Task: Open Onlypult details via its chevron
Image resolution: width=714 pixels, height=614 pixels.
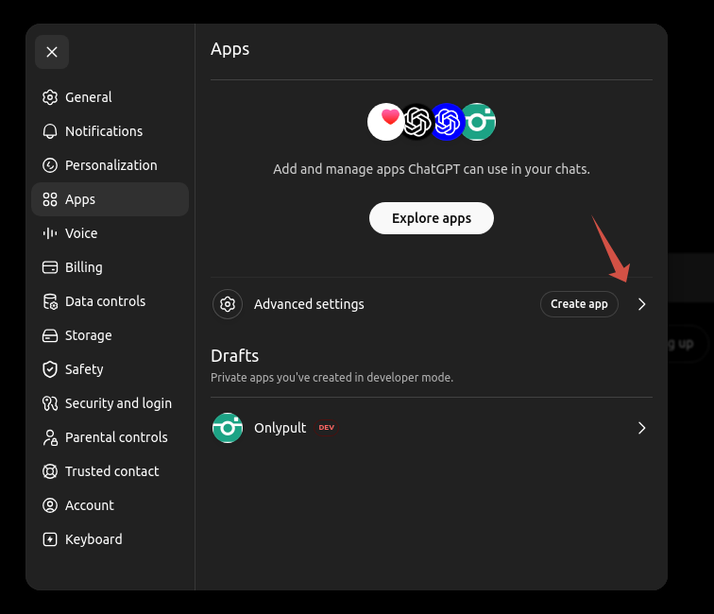Action: [x=641, y=428]
